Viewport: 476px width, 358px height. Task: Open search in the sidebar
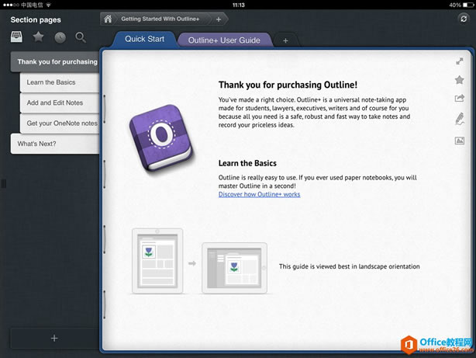click(81, 36)
